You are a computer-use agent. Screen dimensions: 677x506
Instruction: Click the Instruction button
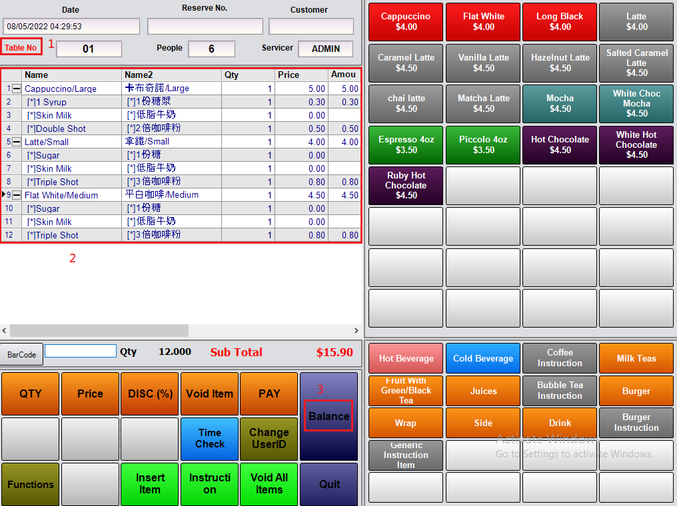pos(209,484)
